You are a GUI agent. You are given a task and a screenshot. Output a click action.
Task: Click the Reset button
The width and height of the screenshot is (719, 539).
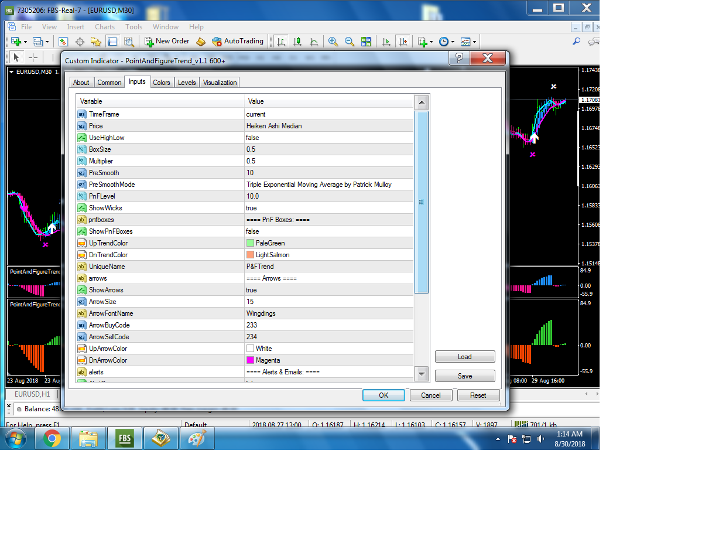point(478,395)
